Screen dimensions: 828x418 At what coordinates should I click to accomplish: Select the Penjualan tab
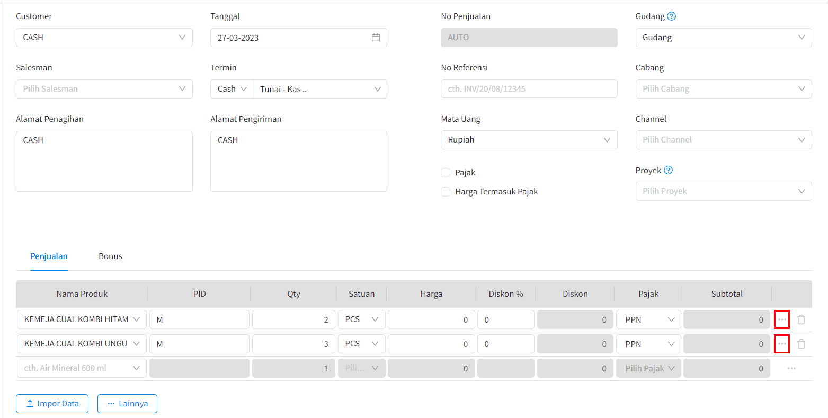(x=49, y=256)
